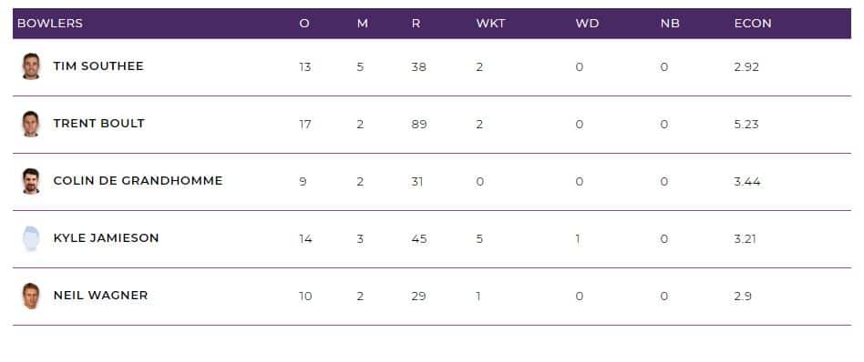The height and width of the screenshot is (362, 864).
Task: Click the WKT column header
Action: click(x=491, y=23)
